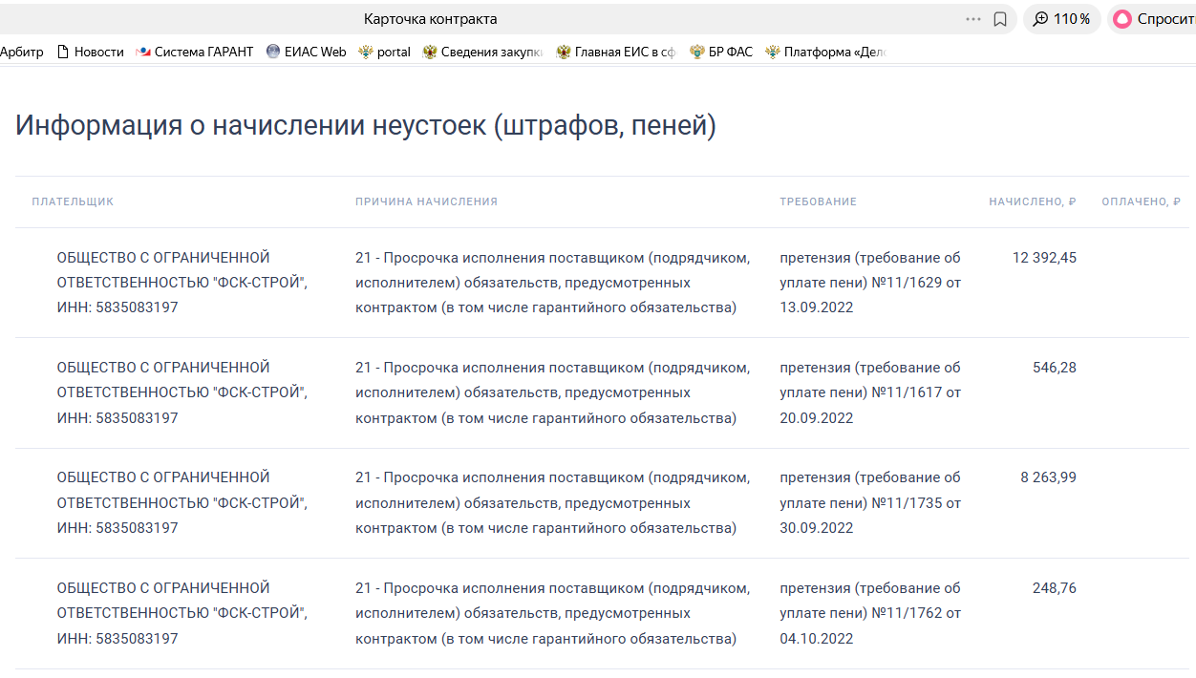Screen dimensions: 1196x678
Task: Open the Новости bookmark
Action: pos(91,53)
